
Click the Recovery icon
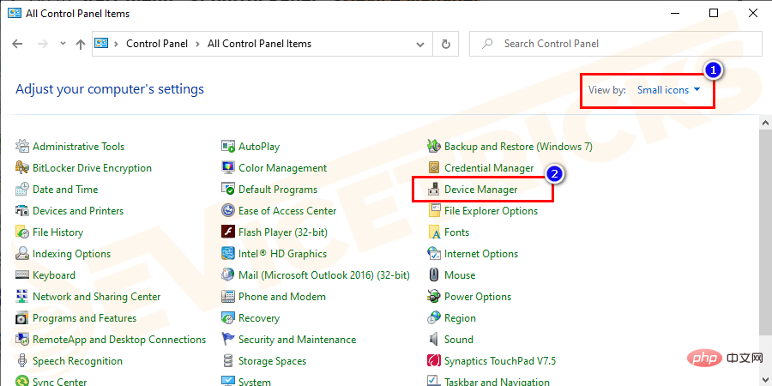228,318
